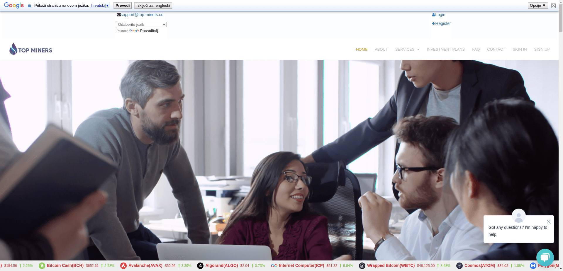Click the Avalanche coin icon in ticker
Viewport: 563px width, 271px height.
pyautogui.click(x=123, y=266)
